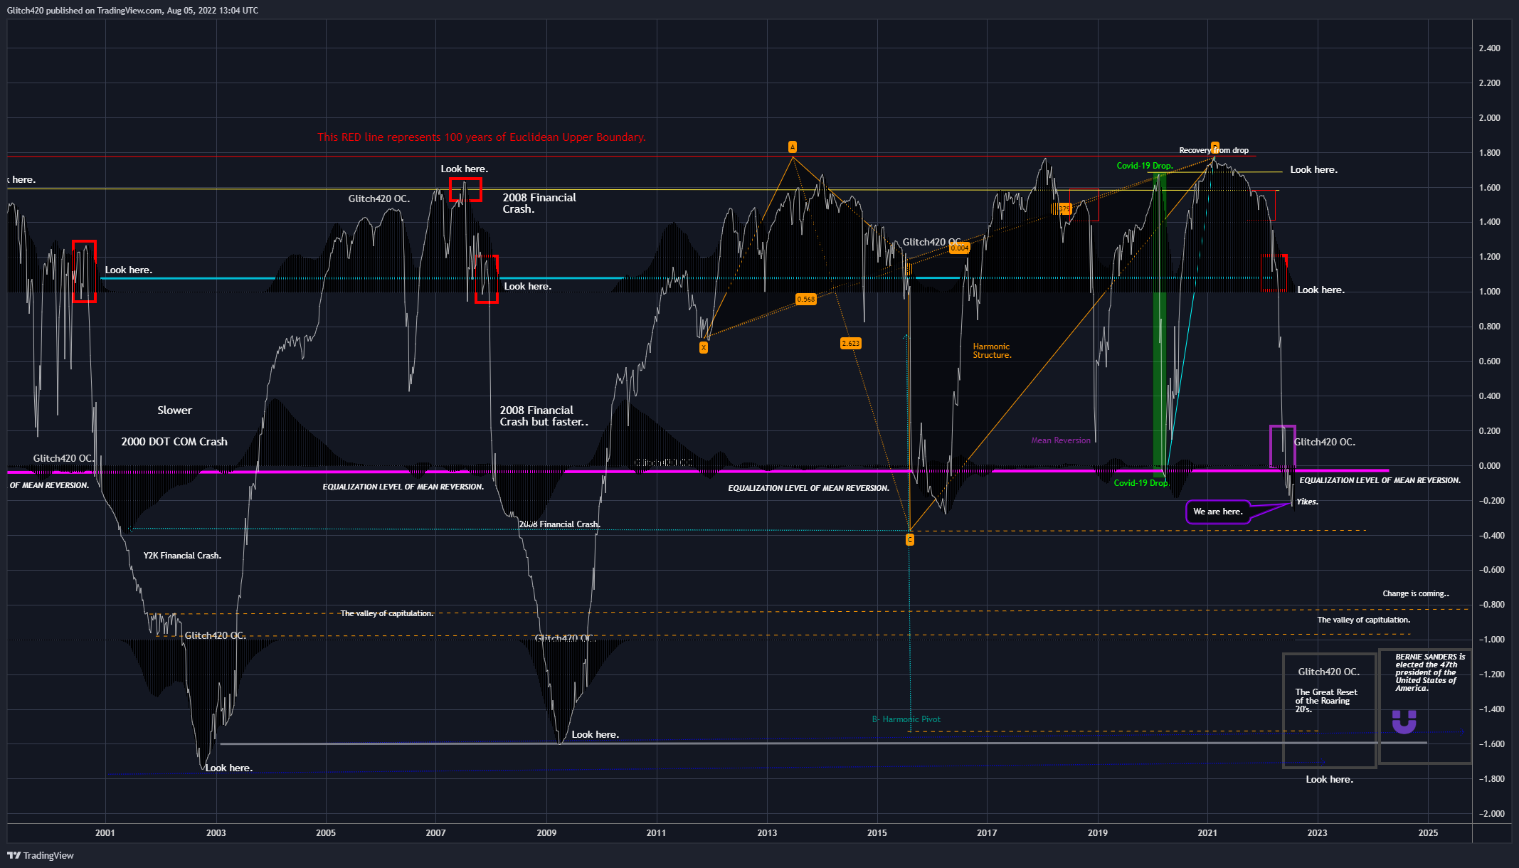Select 'The valley of capitulation.' under Change is coming

tap(1363, 620)
